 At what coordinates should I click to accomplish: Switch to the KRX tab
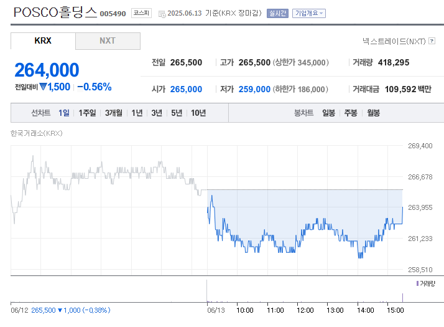point(43,41)
